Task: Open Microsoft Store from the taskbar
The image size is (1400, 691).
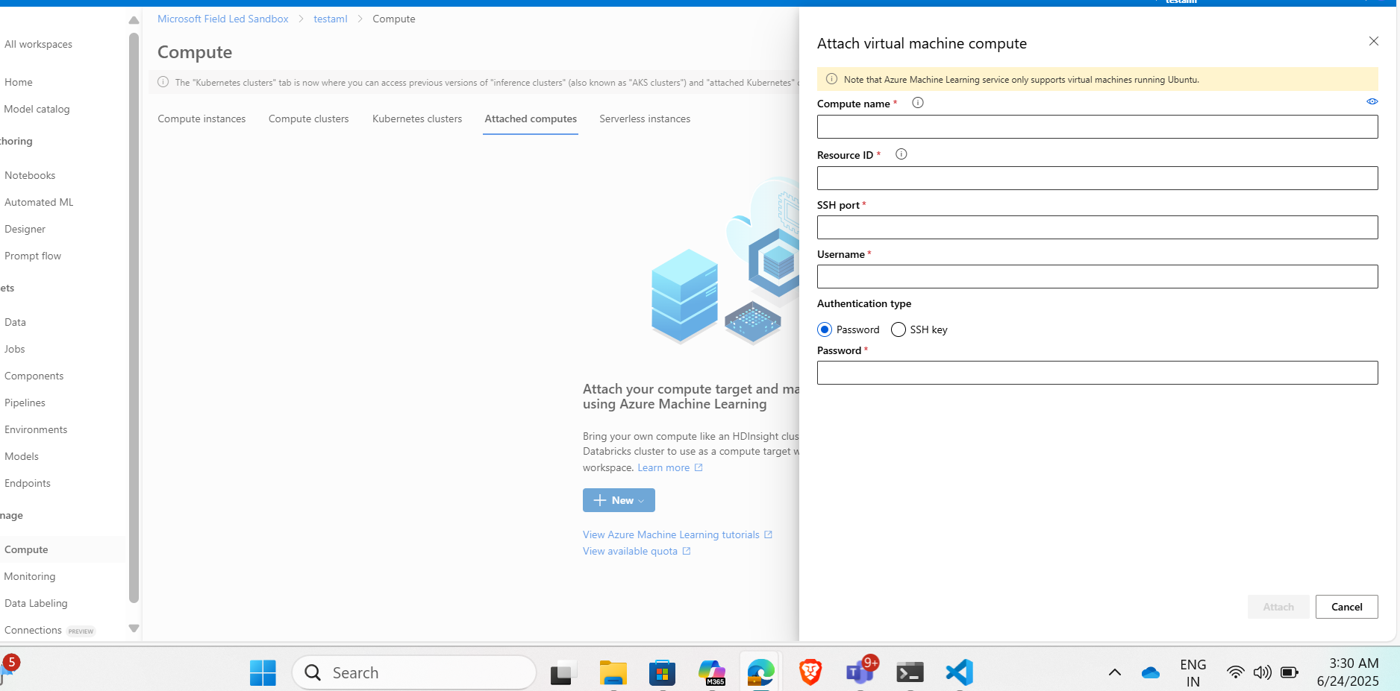Action: (x=662, y=673)
